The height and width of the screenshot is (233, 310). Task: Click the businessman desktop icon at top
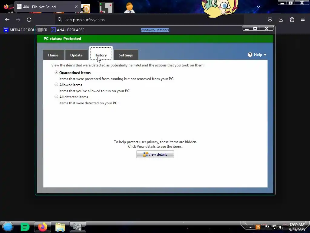pyautogui.click(x=129, y=8)
